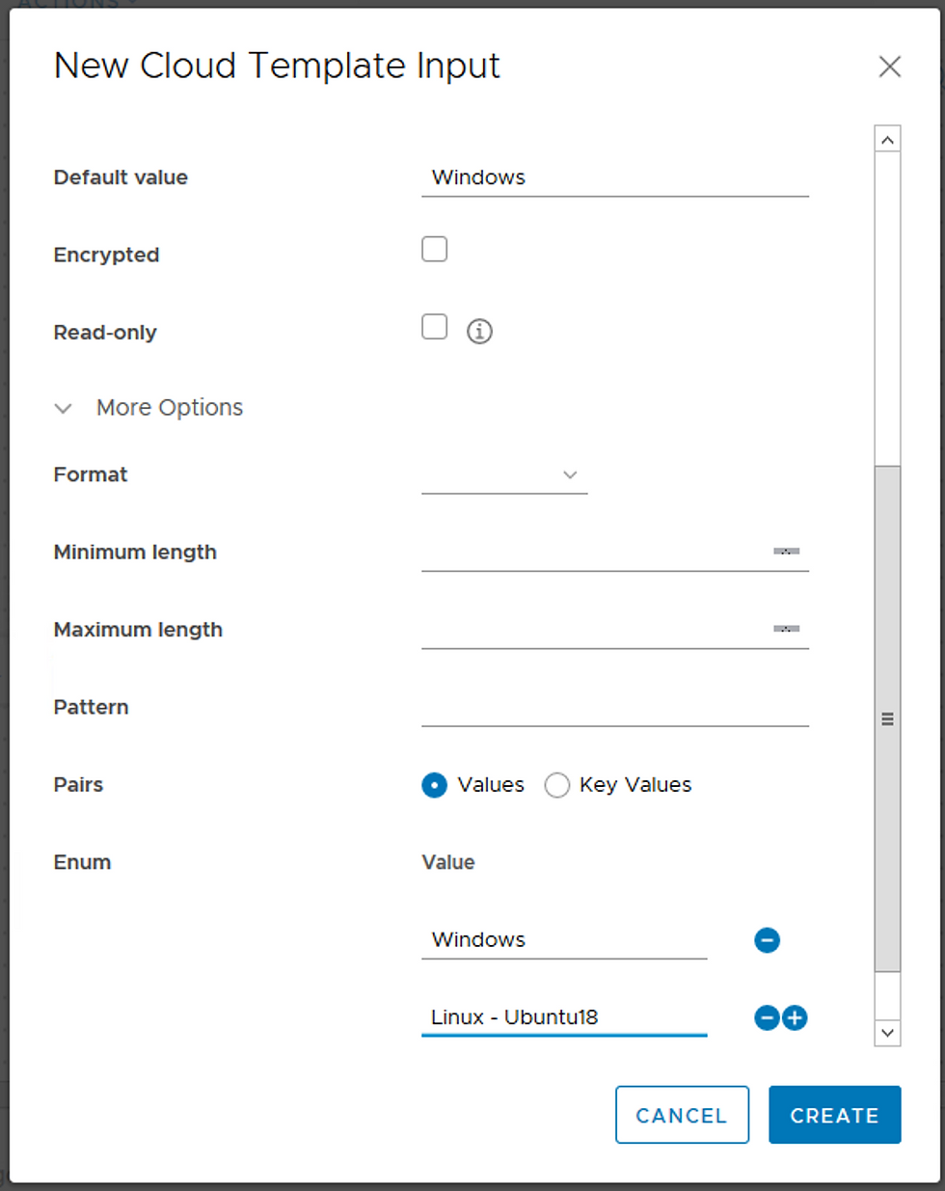Toggle the Read-only checkbox

click(434, 326)
